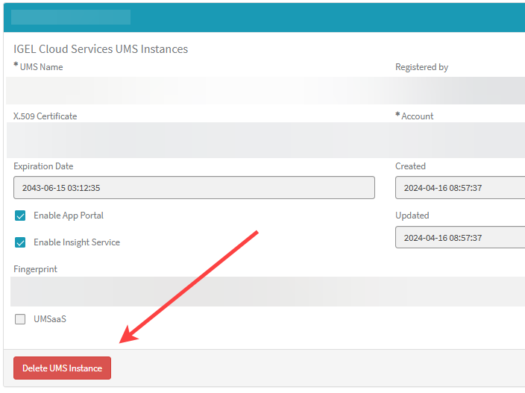The image size is (525, 393).
Task: Click the Account field
Action: coord(460,140)
